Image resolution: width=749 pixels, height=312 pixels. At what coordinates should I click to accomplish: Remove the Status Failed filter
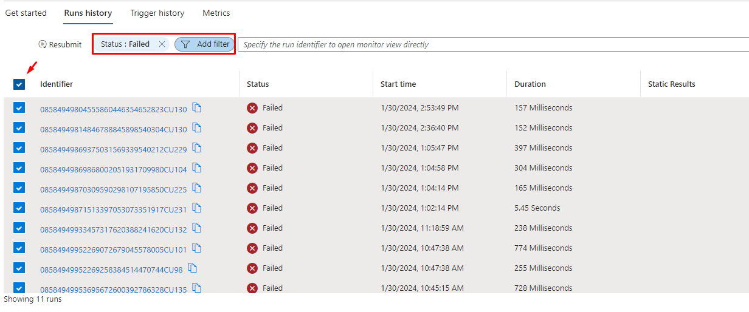[x=162, y=44]
